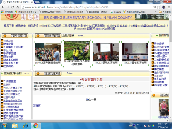Image resolution: width=172 pixels, height=129 pixels.
Task: Click the arrow icon beside 認識本校師長
Action: coord(2,59)
